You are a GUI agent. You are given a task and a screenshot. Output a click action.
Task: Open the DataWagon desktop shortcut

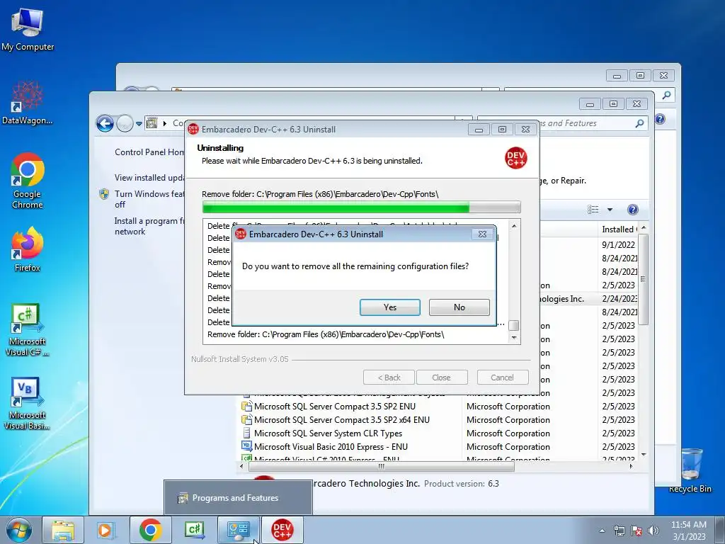click(x=28, y=103)
